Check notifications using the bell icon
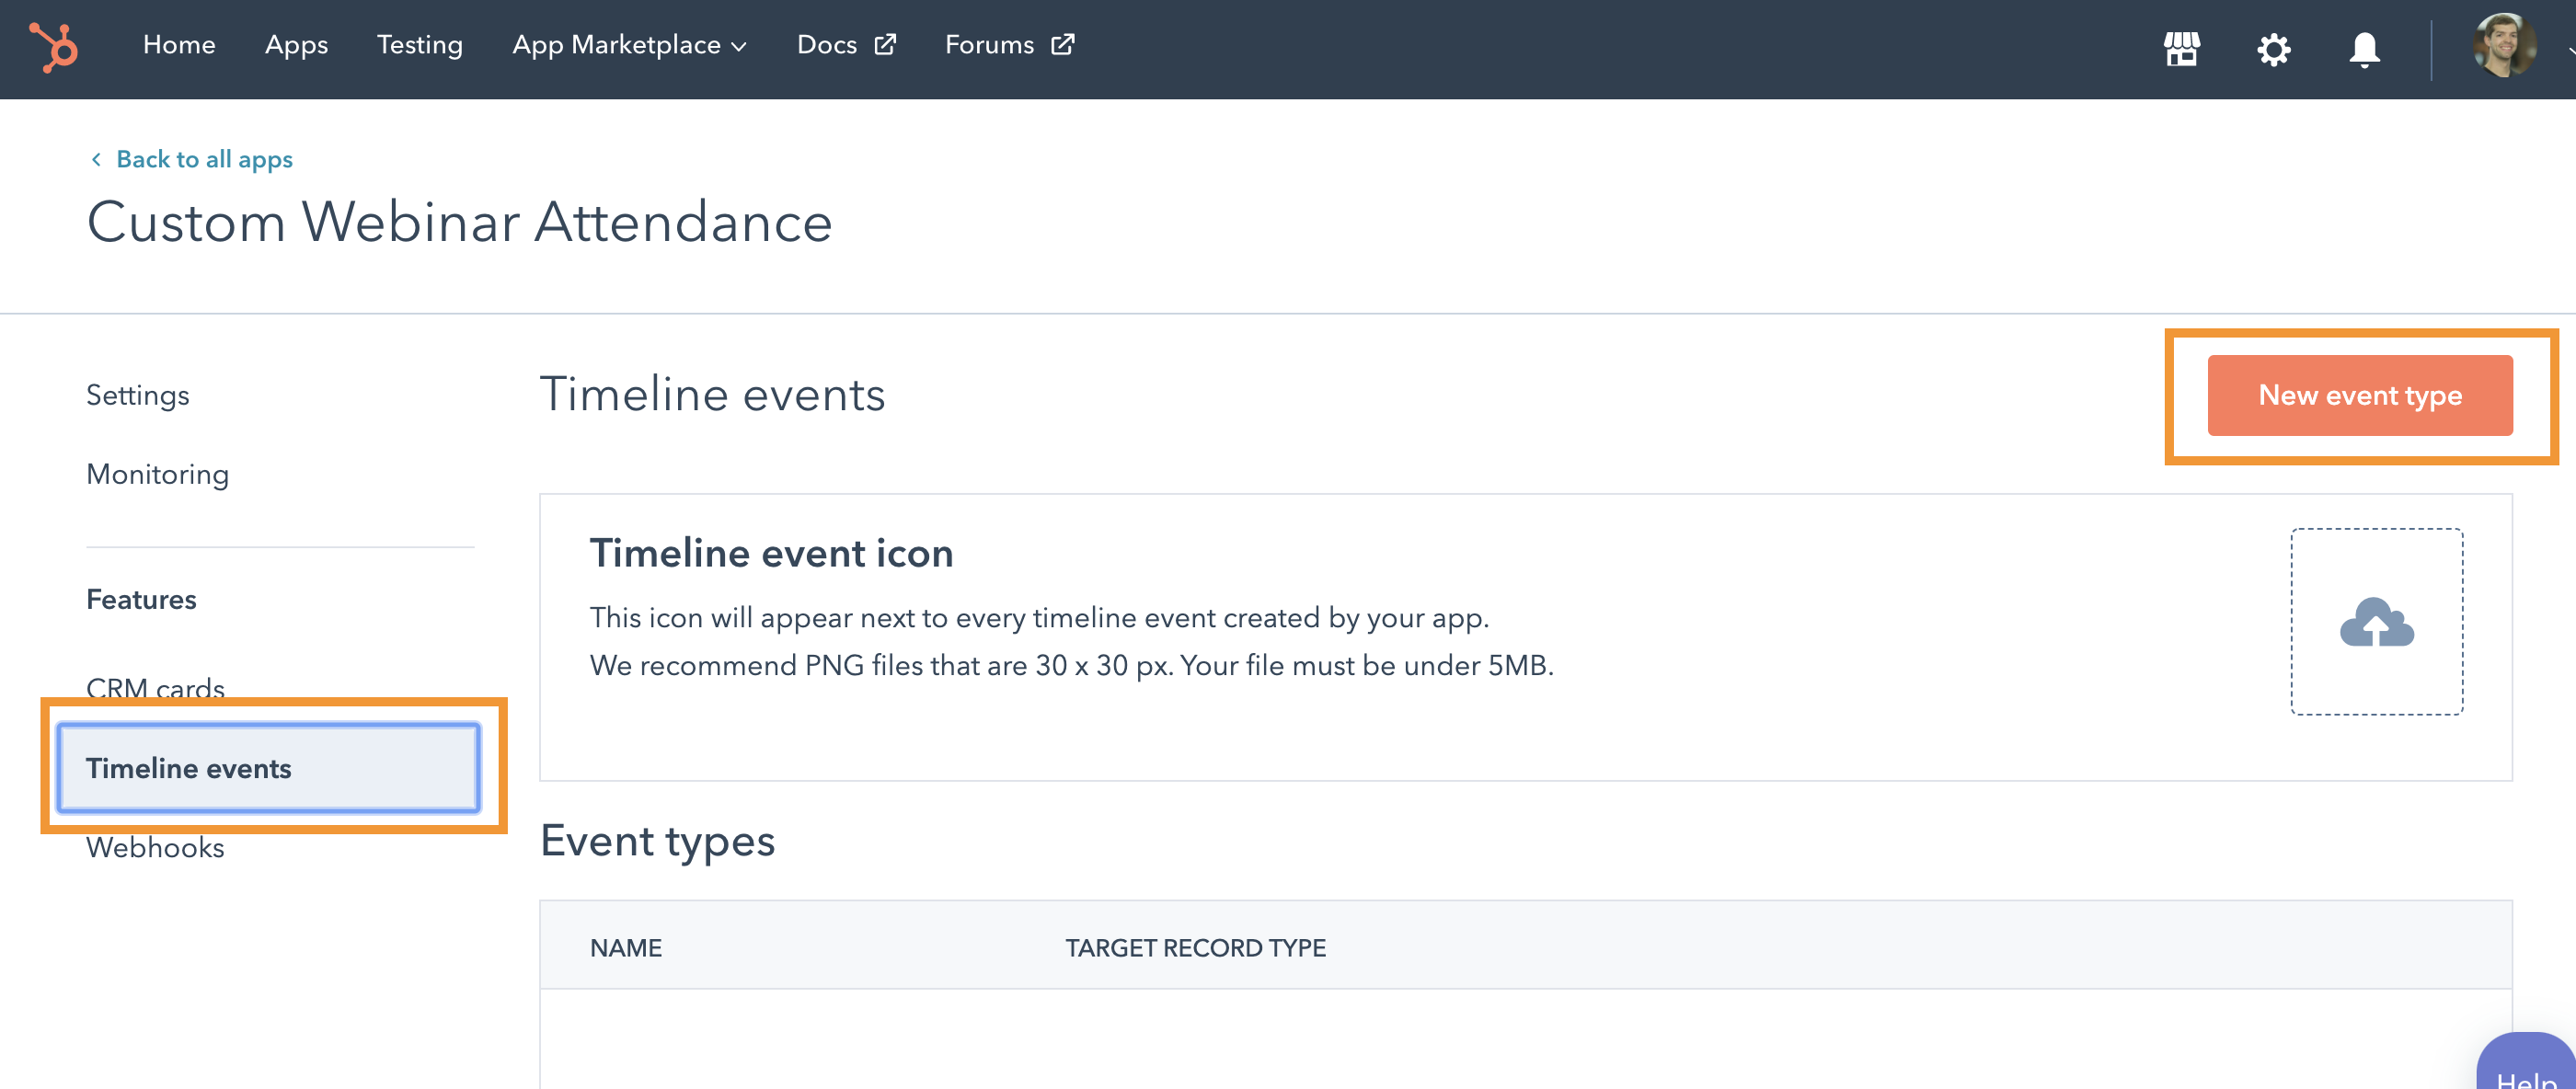Viewport: 2576px width, 1089px height. pyautogui.click(x=2364, y=49)
